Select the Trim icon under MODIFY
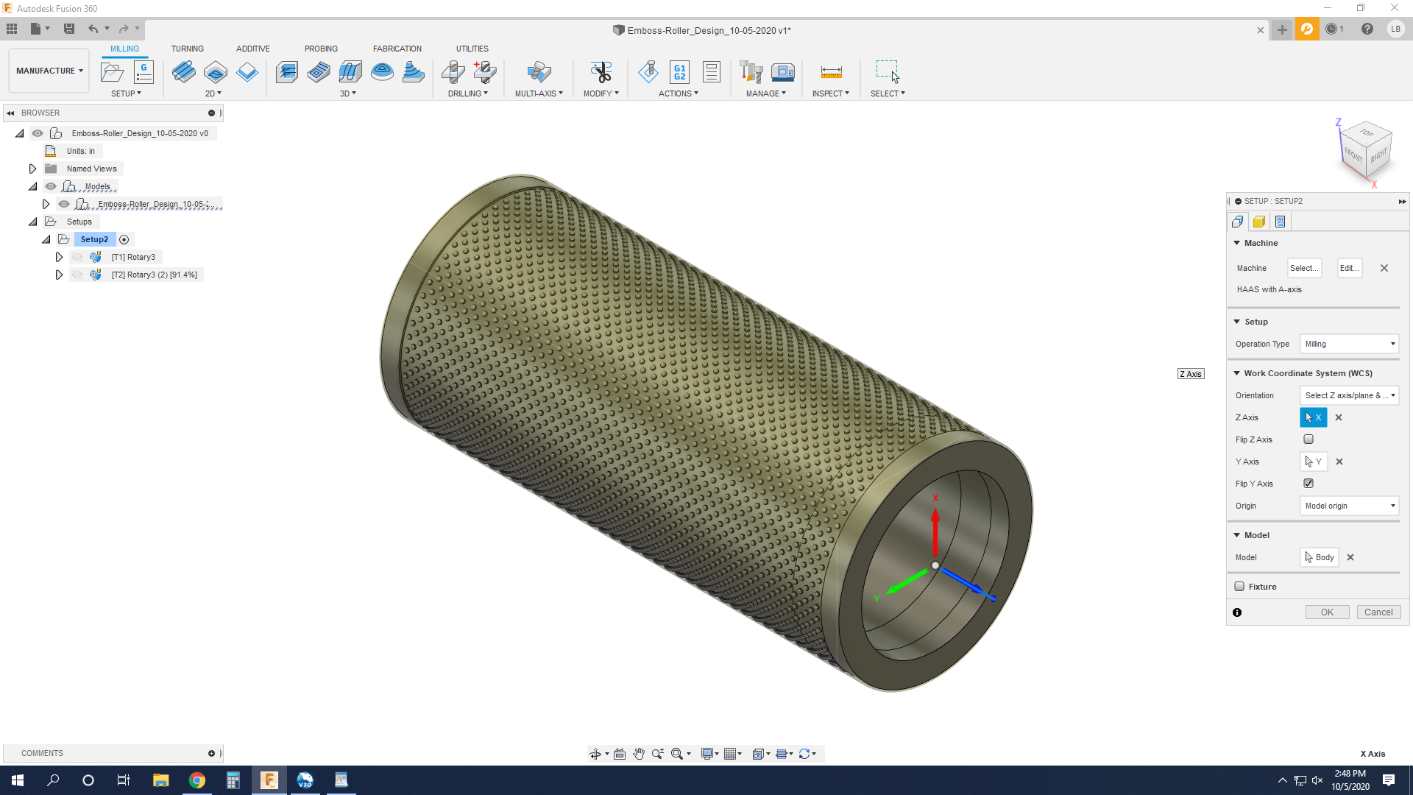Viewport: 1413px width, 795px height. [x=601, y=71]
